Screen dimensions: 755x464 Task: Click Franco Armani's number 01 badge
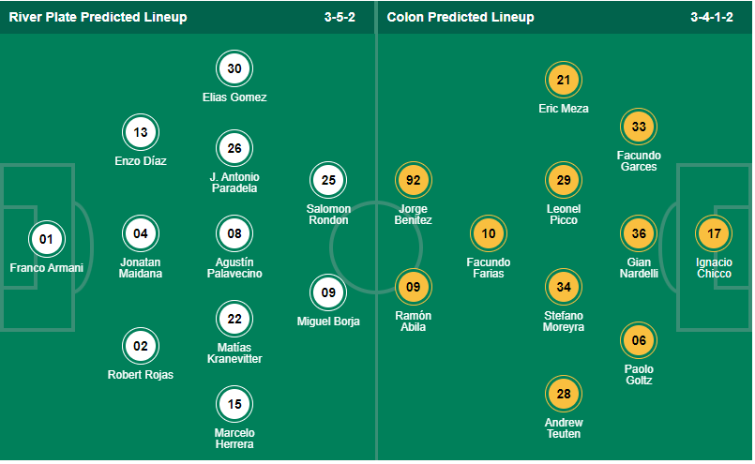(x=46, y=239)
